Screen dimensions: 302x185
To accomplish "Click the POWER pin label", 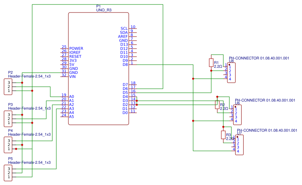I will pos(76,49).
